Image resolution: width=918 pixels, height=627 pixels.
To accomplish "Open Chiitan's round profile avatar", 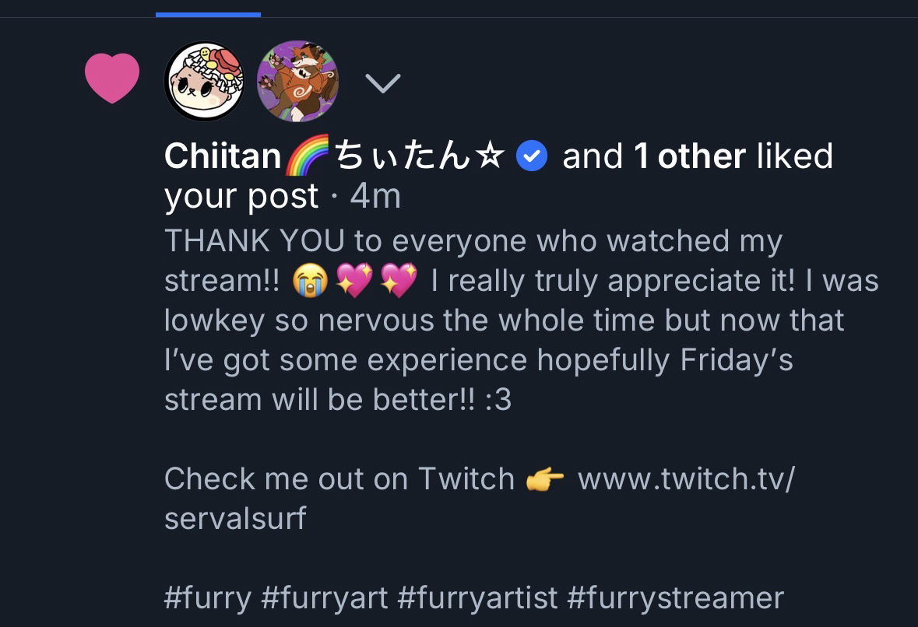I will (205, 81).
